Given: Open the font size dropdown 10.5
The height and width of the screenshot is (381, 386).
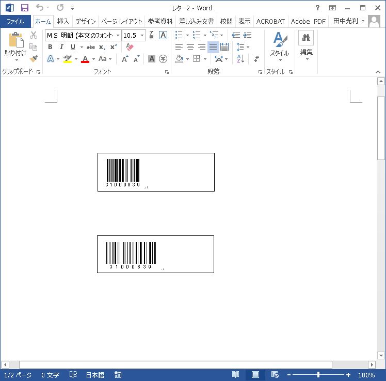Looking at the screenshot, I should tap(142, 36).
